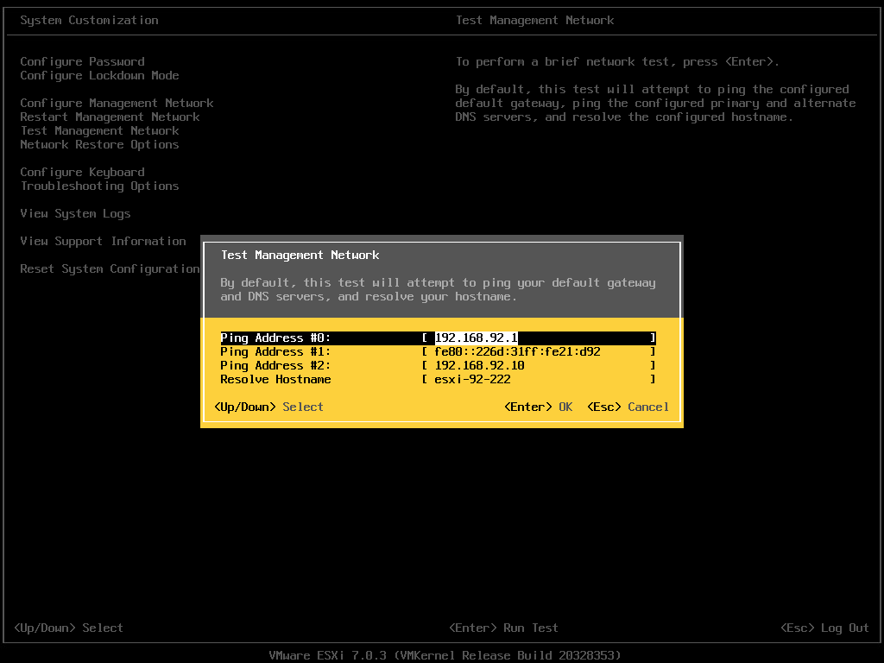Click Ping Address #2 field 192.168.92.10
Screen dimensions: 884x663
pyautogui.click(x=539, y=365)
